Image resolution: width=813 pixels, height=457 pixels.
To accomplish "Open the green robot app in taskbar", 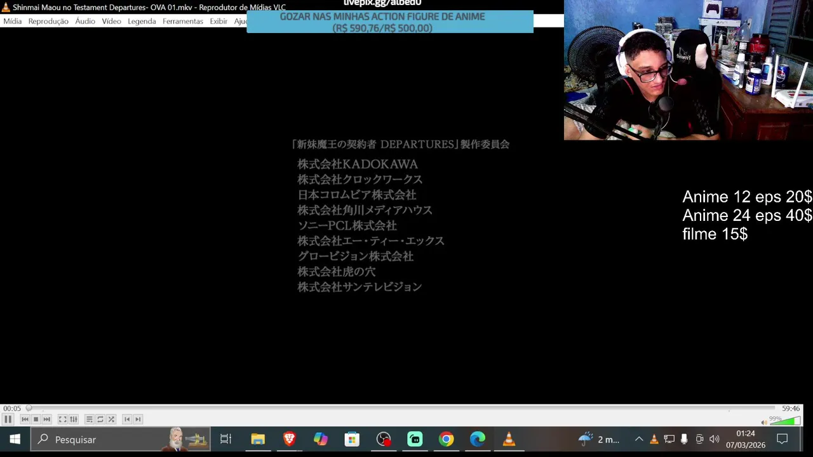I will 415,439.
